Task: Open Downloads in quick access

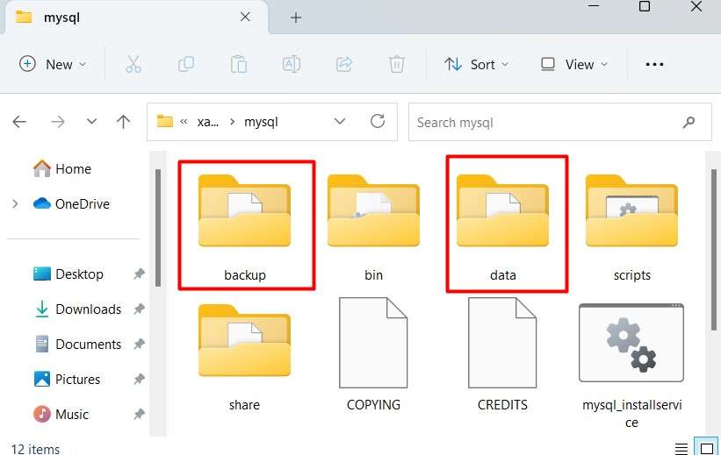Action: (78, 309)
